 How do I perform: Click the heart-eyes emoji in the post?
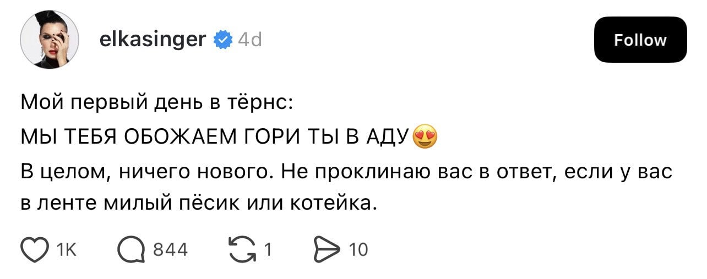pyautogui.click(x=425, y=138)
